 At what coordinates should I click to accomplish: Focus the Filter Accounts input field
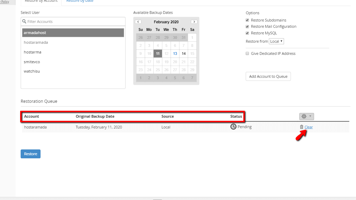[x=73, y=22]
